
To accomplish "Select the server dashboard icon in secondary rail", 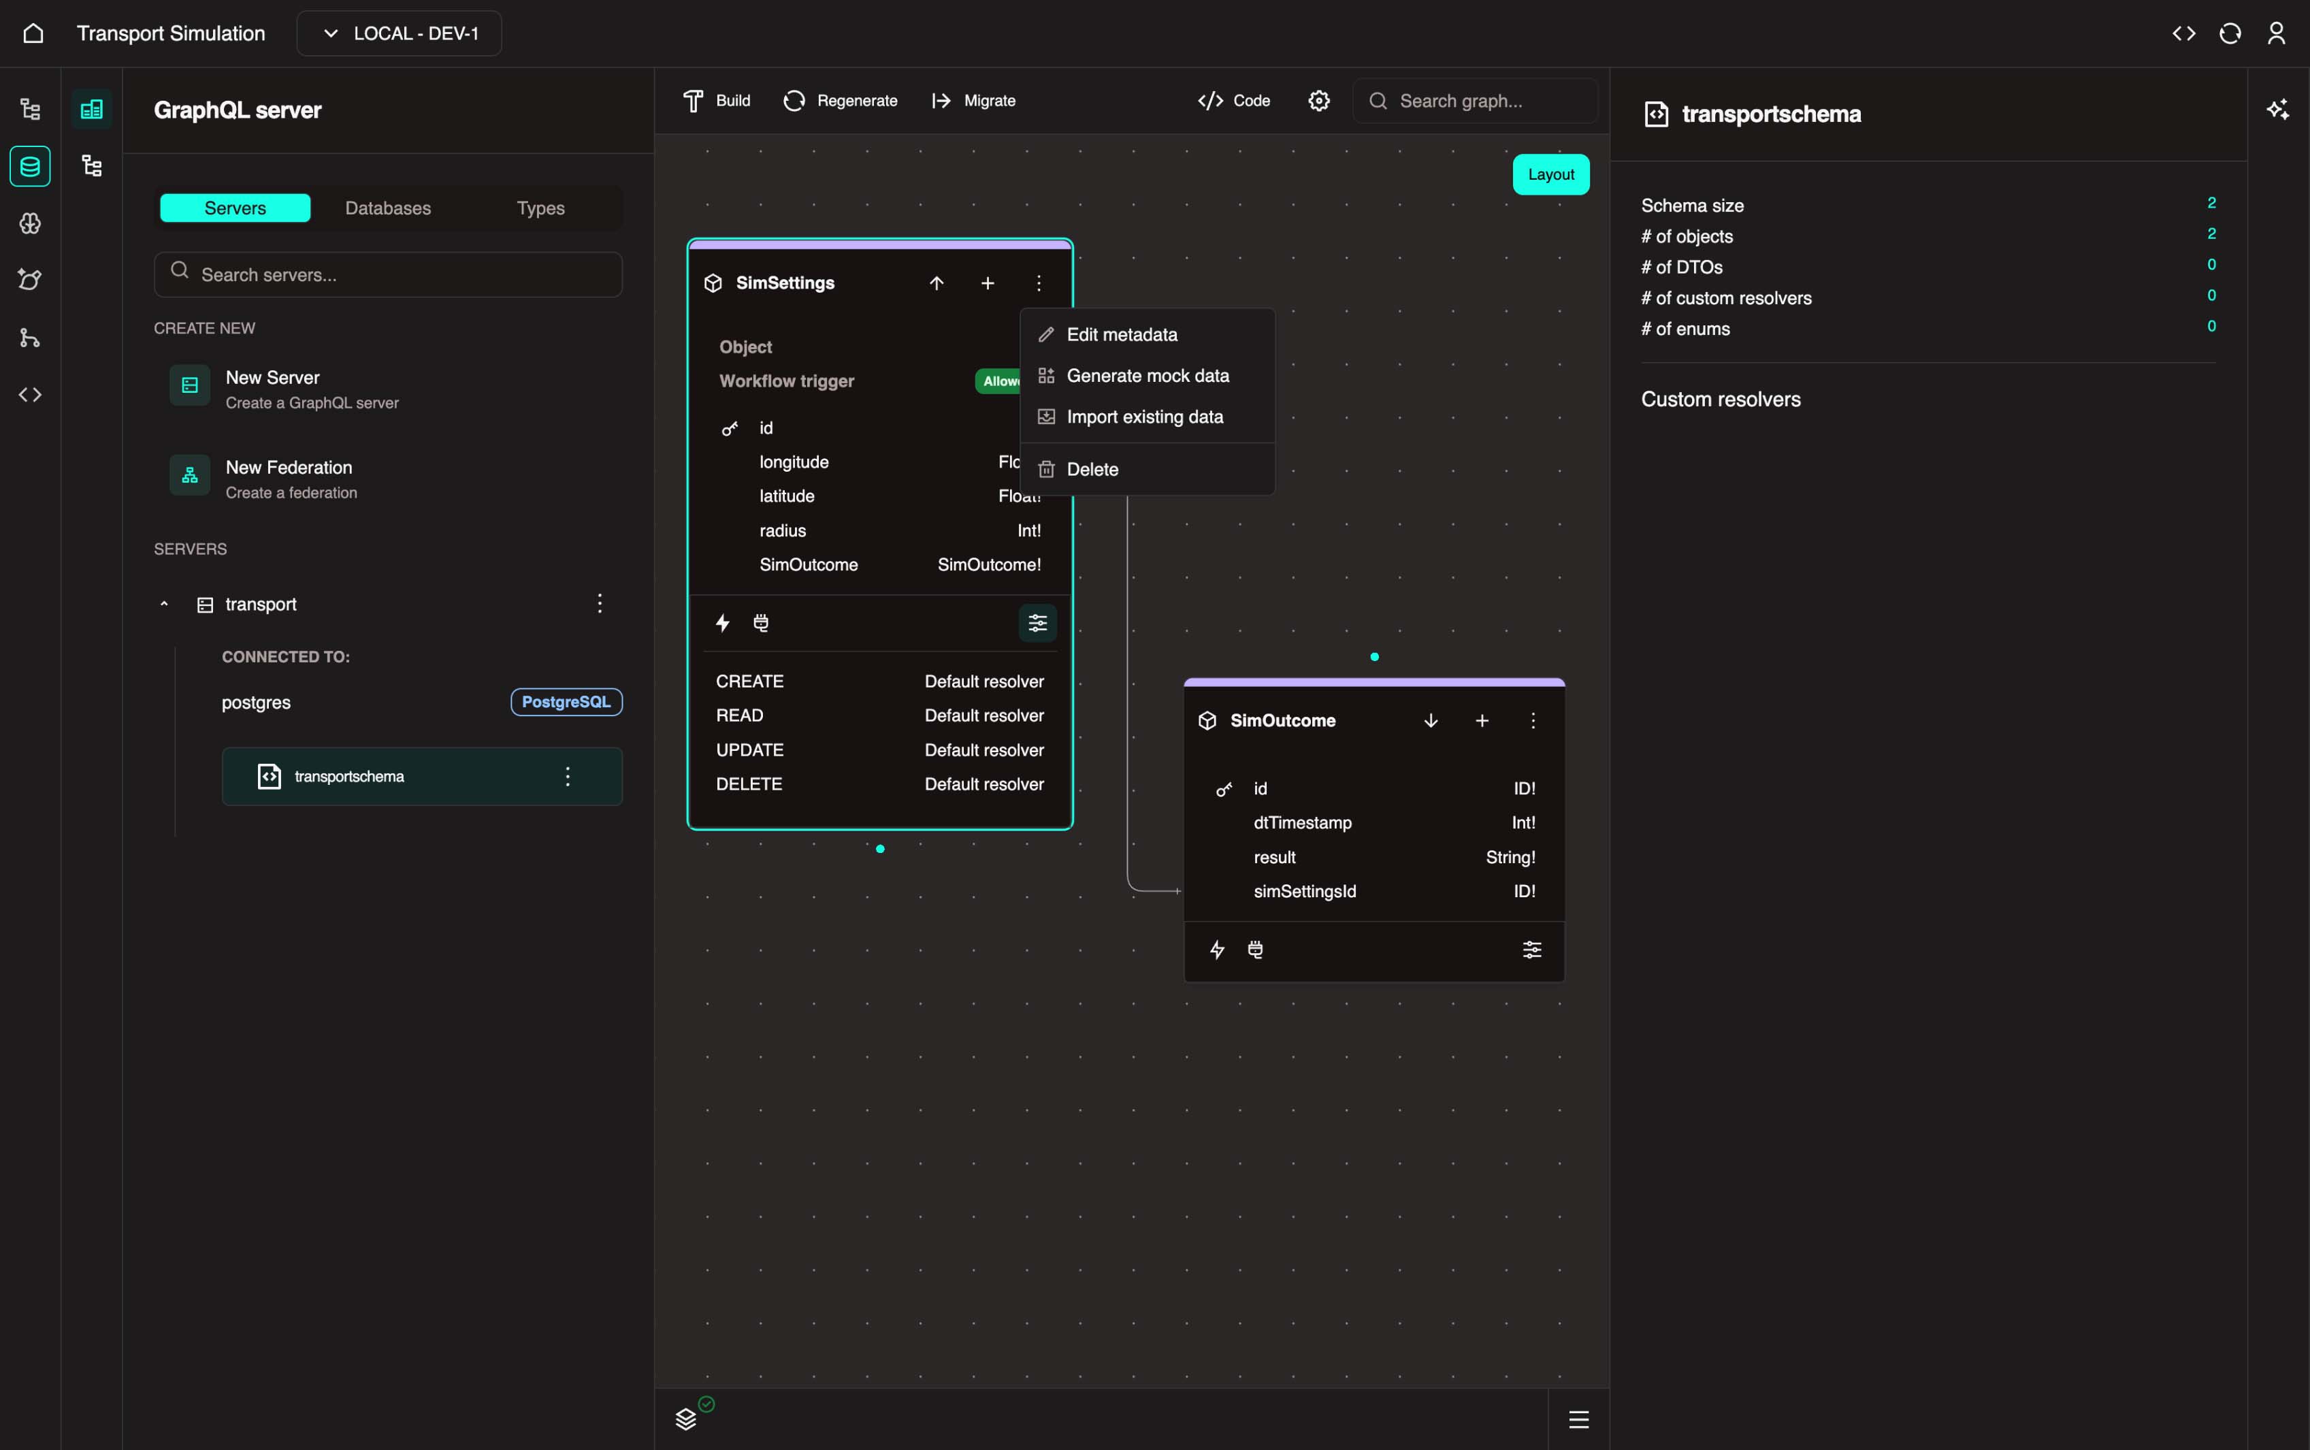I will pyautogui.click(x=92, y=110).
